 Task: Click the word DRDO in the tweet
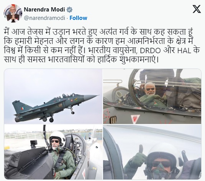click(x=150, y=51)
